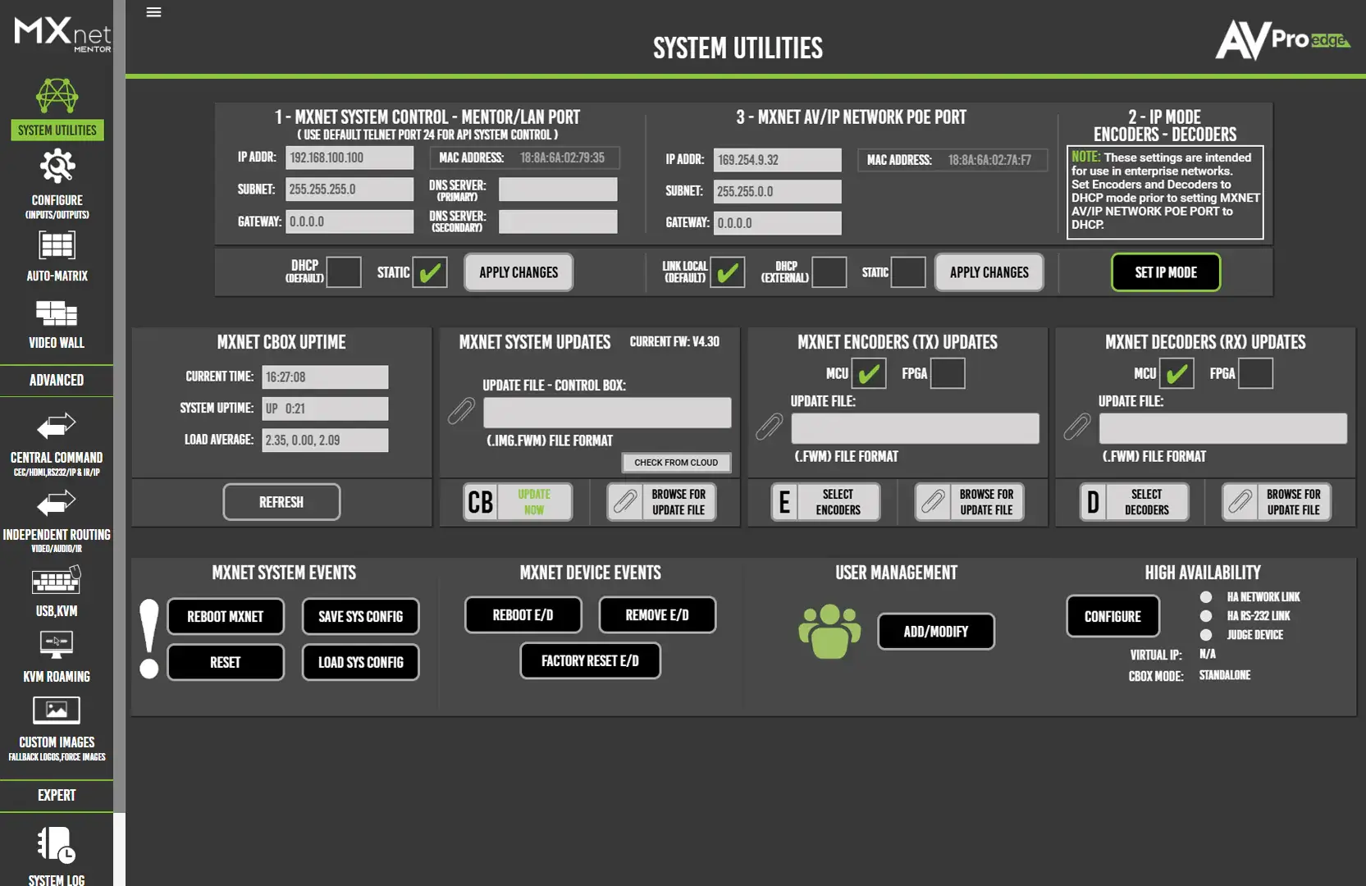1366x886 pixels.
Task: Toggle Link Local (Default) checkbox
Action: pyautogui.click(x=728, y=272)
